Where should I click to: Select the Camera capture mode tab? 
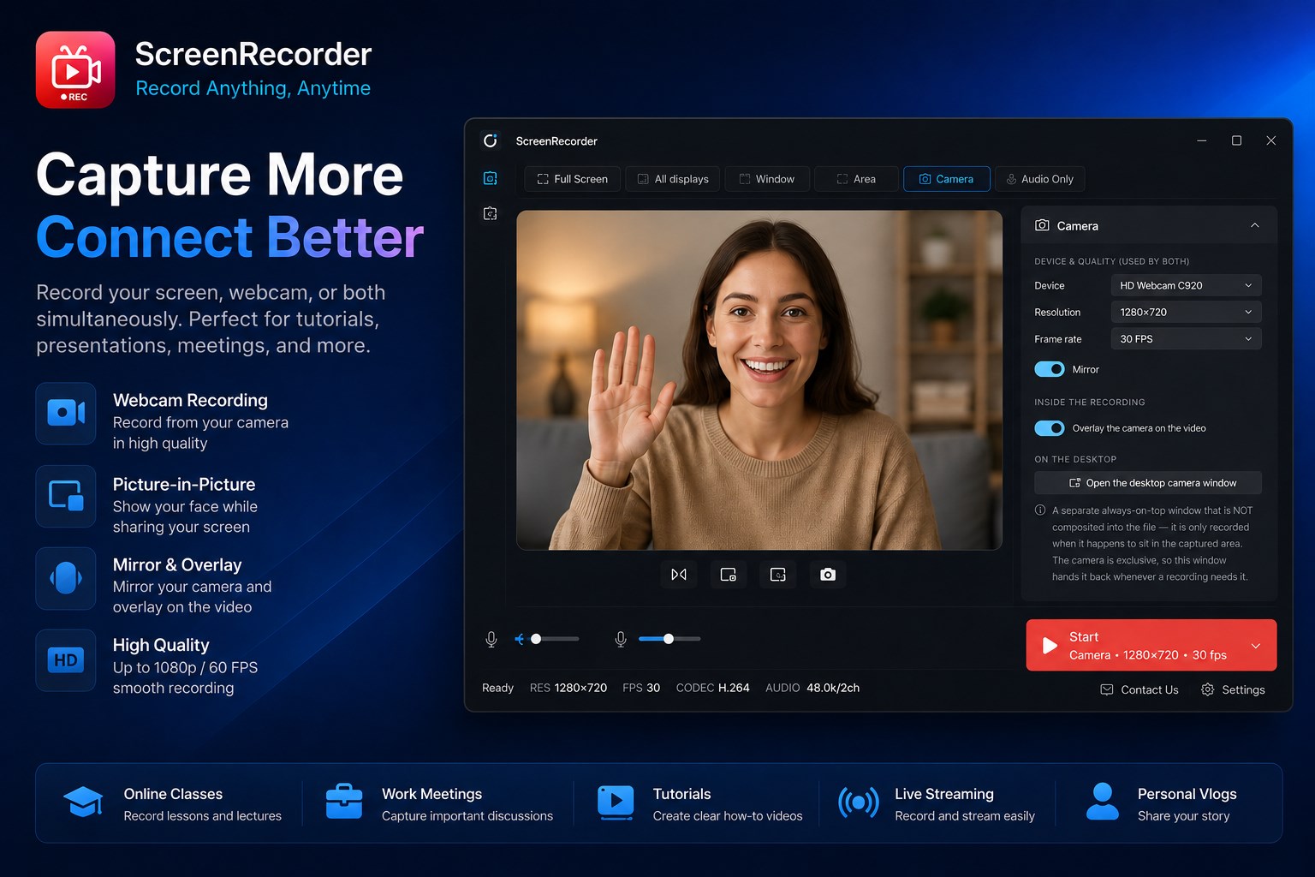point(947,179)
